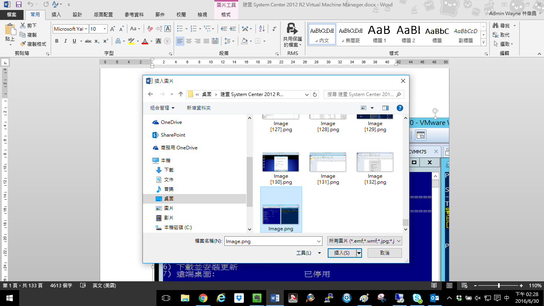
Task: Expand the line spacing dropdown
Action: coord(233,41)
